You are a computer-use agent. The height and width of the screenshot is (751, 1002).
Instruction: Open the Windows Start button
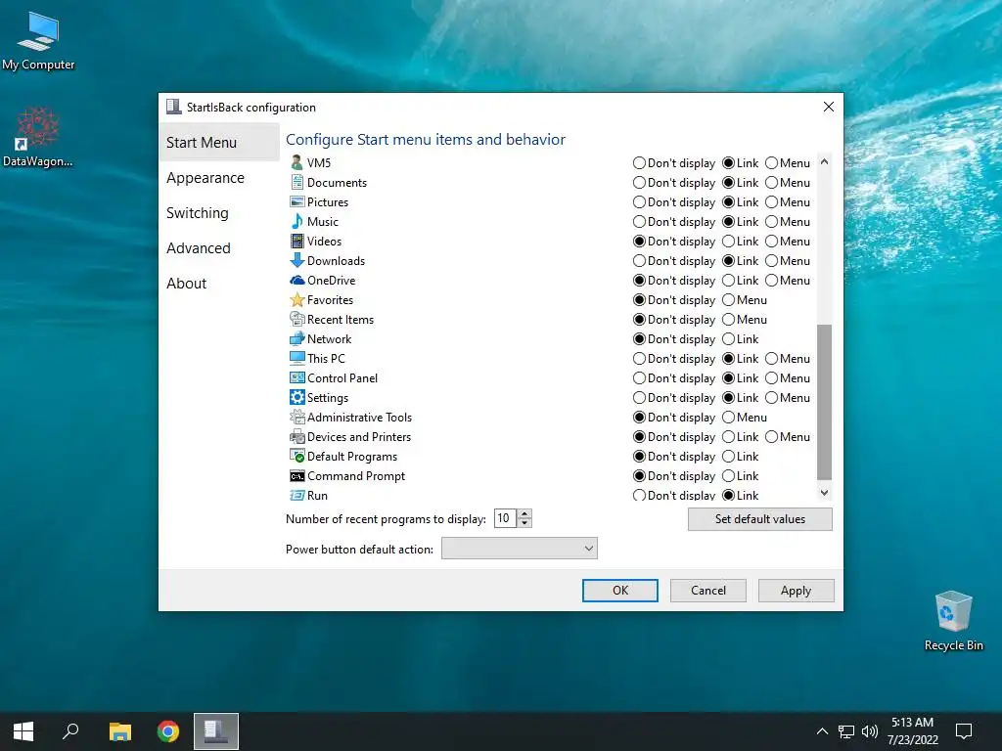(23, 731)
